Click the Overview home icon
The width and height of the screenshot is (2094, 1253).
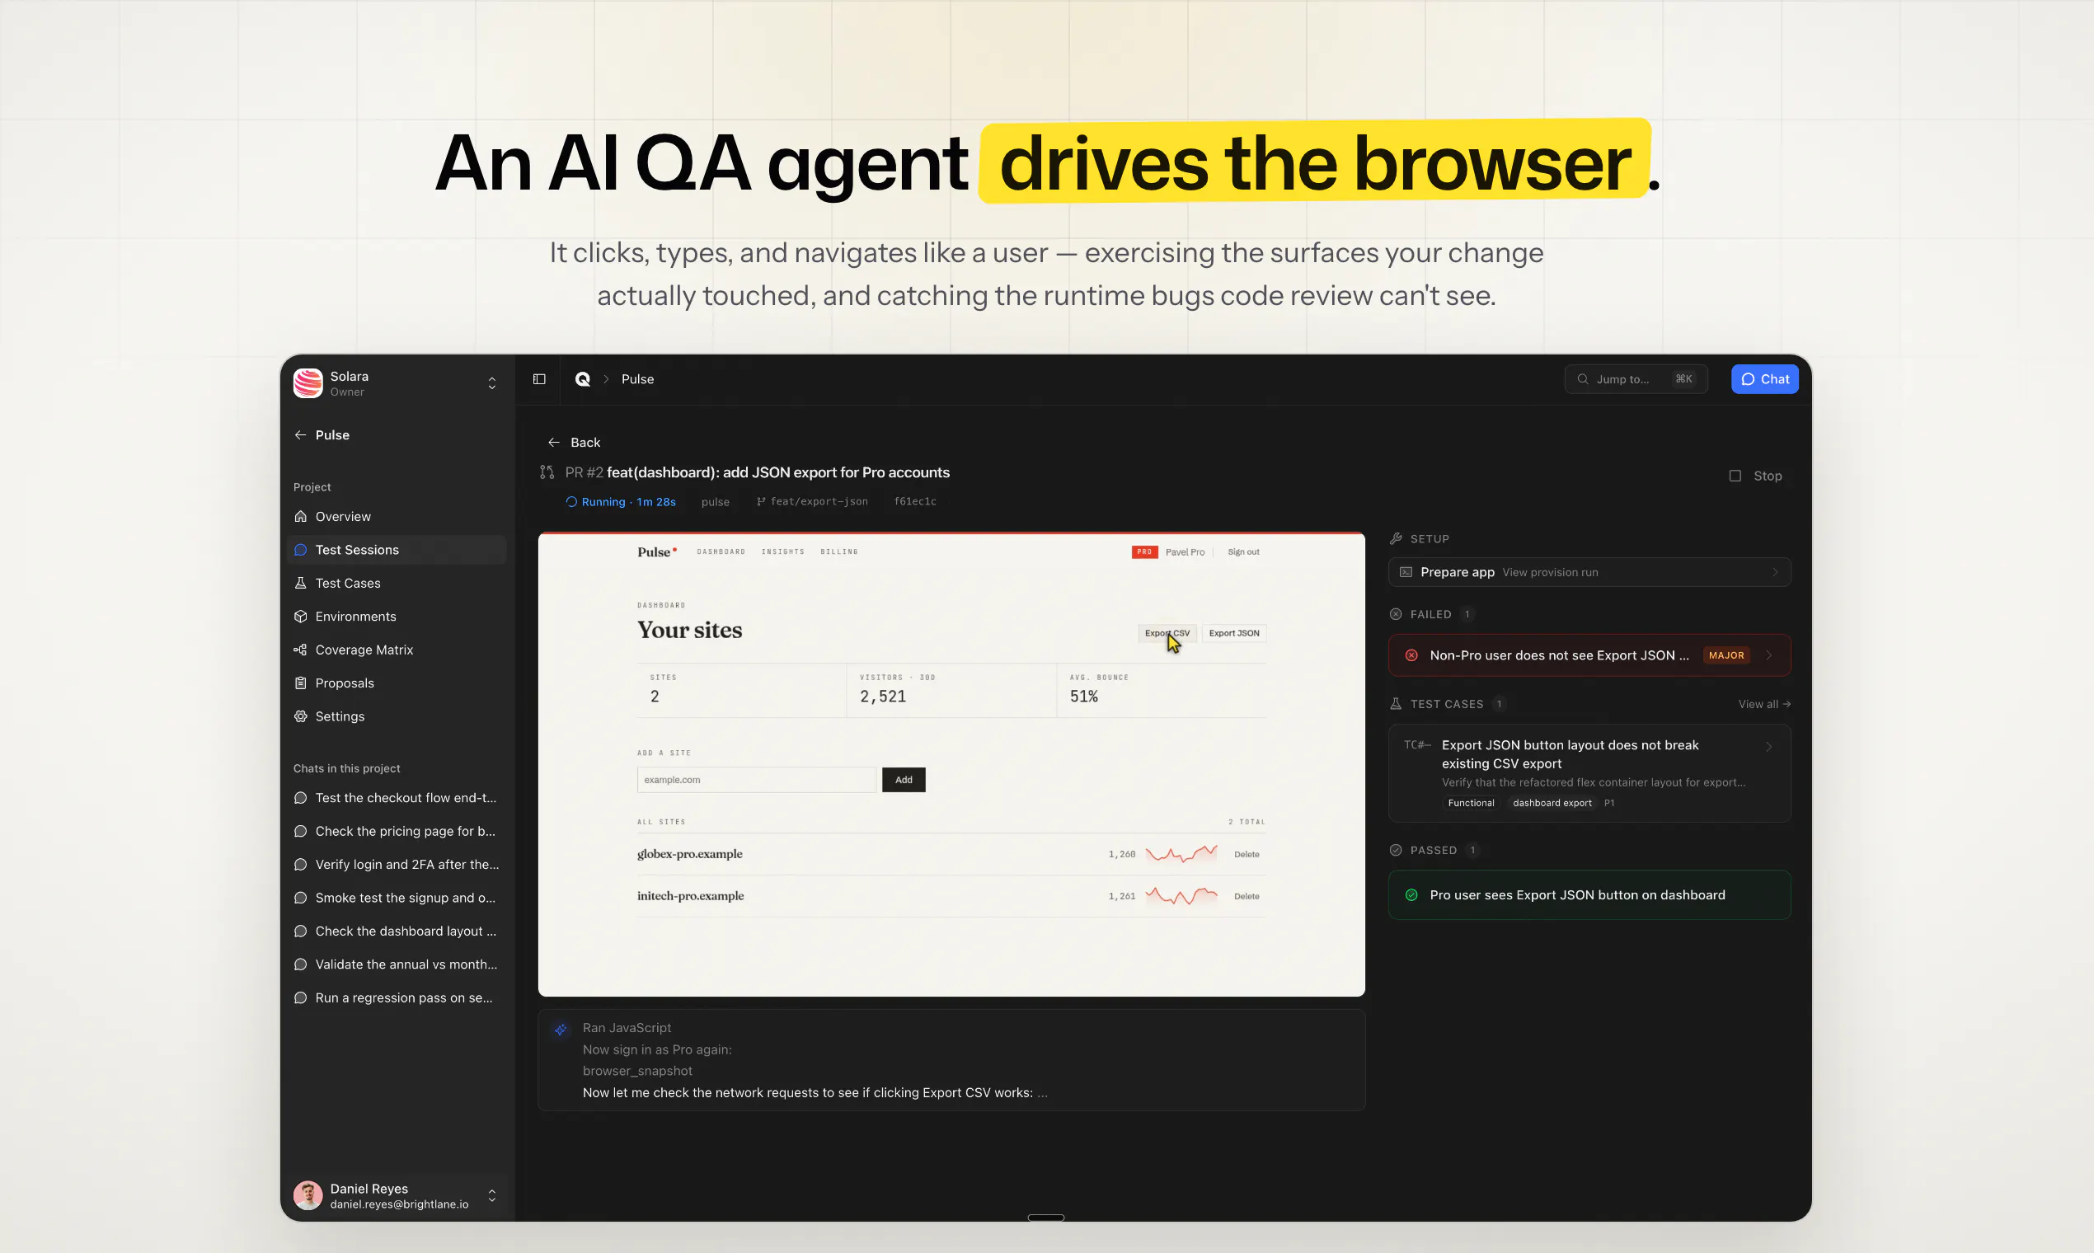[x=300, y=516]
